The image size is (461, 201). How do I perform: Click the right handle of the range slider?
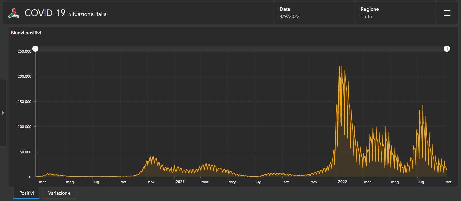click(x=447, y=49)
